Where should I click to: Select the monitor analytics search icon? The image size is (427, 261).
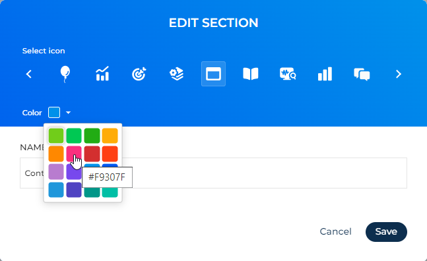coord(288,74)
